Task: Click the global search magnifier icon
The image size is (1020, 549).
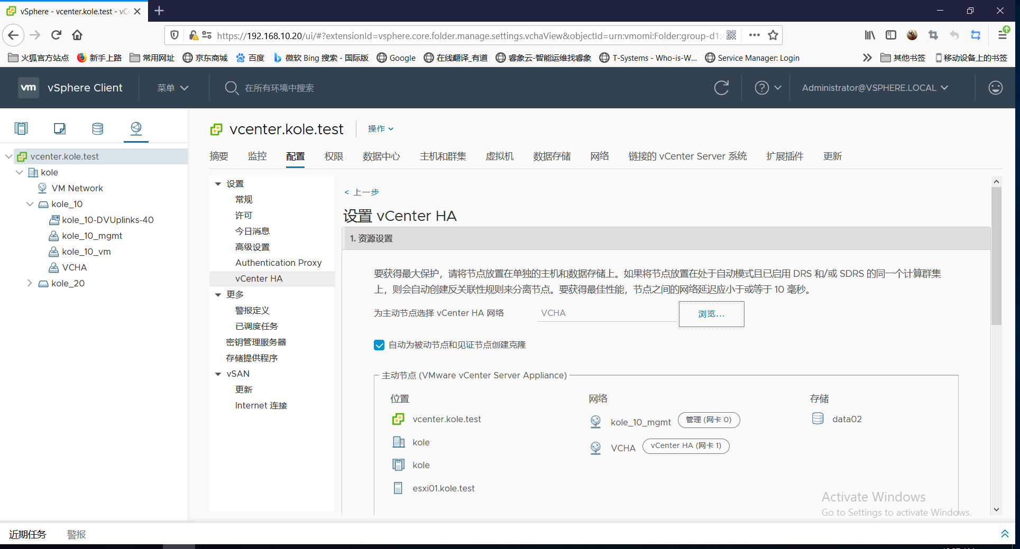Action: coord(232,88)
